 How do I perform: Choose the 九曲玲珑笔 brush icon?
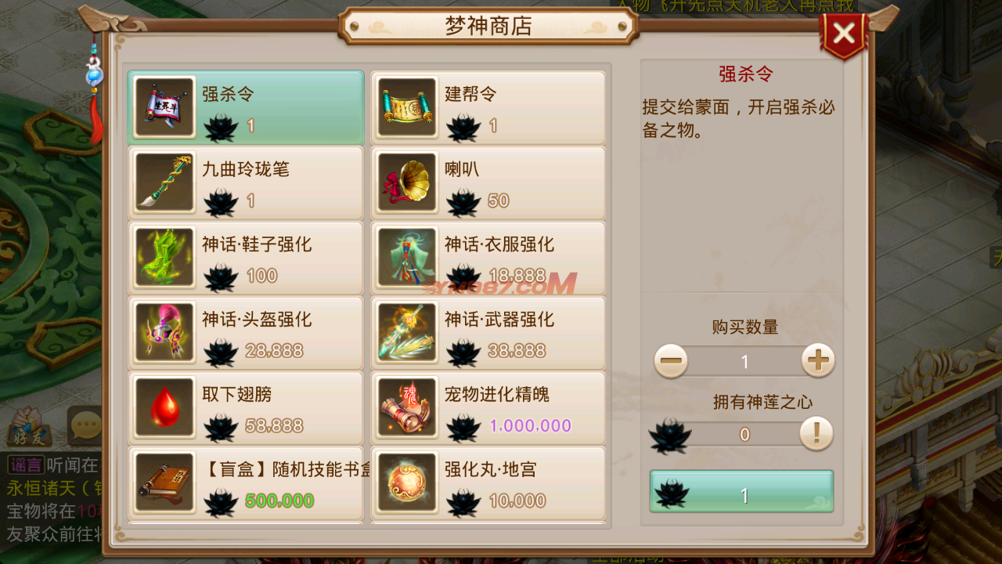pyautogui.click(x=164, y=183)
